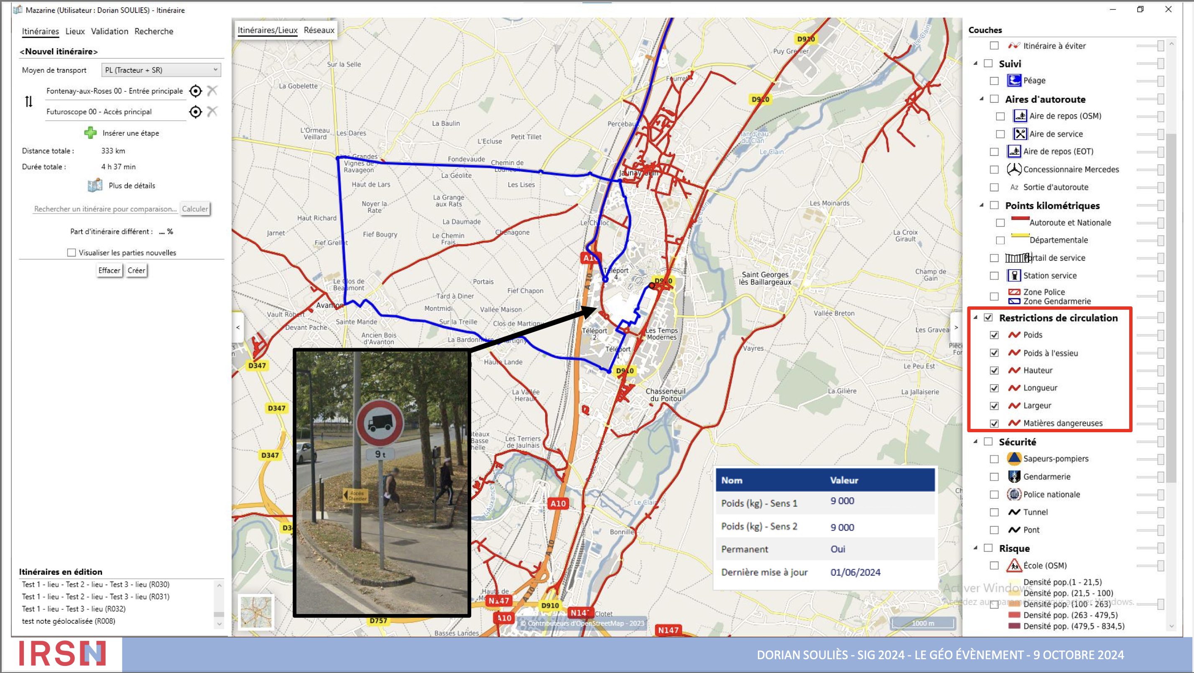Click the Créer button
Screen dimensions: 1194x673
click(x=136, y=270)
